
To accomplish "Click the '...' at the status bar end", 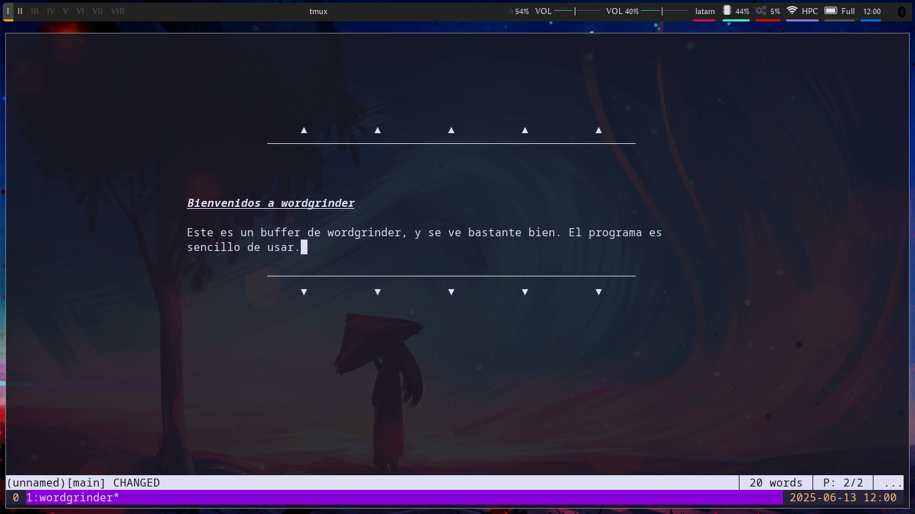I will click(x=894, y=483).
